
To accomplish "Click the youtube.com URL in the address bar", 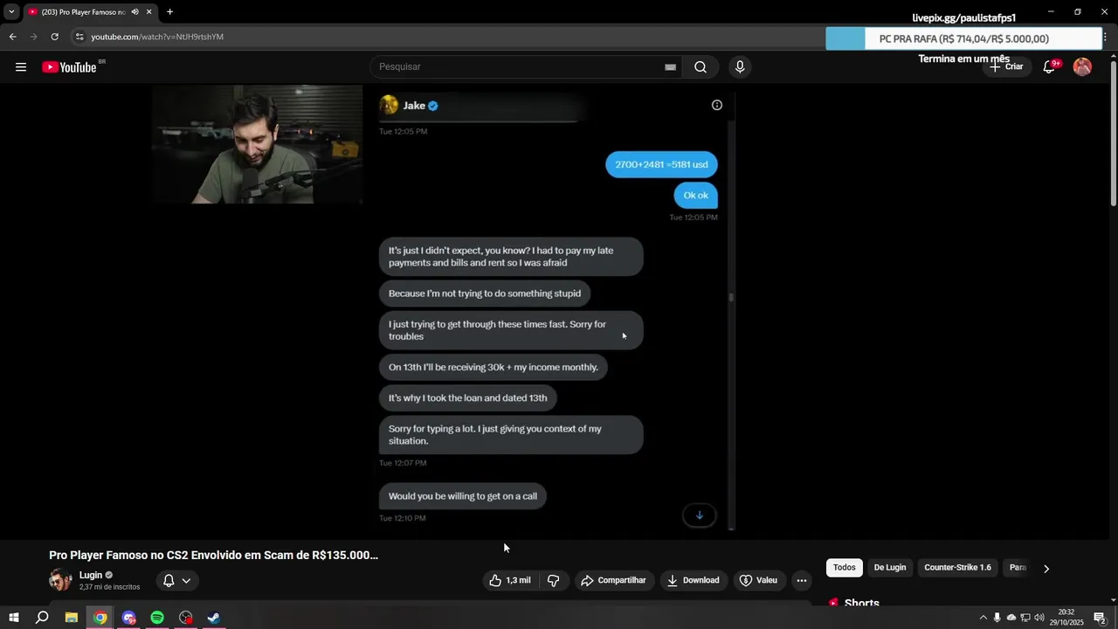I will click(157, 37).
